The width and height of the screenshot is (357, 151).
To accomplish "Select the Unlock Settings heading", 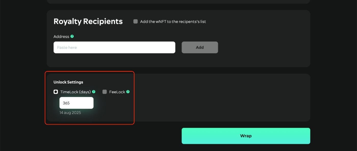I will (68, 82).
